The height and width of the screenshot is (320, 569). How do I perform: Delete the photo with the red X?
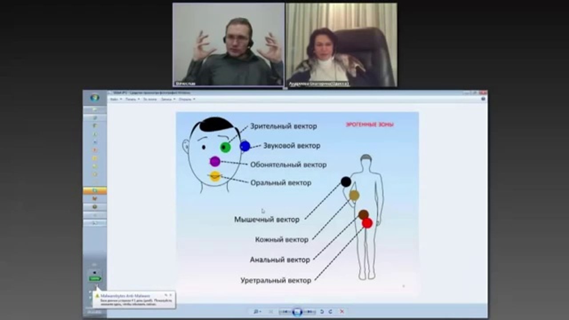(341, 312)
